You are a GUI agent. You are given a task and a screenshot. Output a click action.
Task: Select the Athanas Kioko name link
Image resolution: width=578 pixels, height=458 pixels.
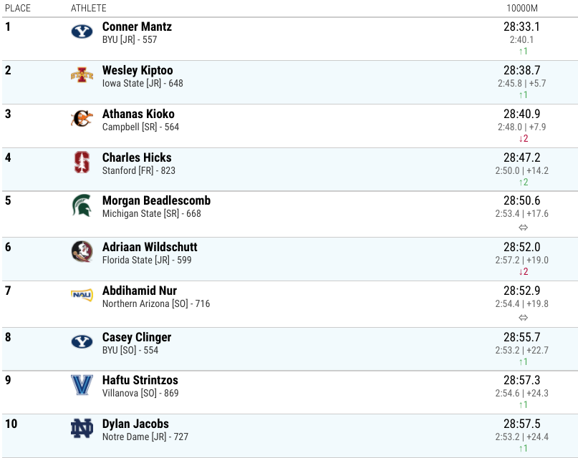[x=138, y=114]
